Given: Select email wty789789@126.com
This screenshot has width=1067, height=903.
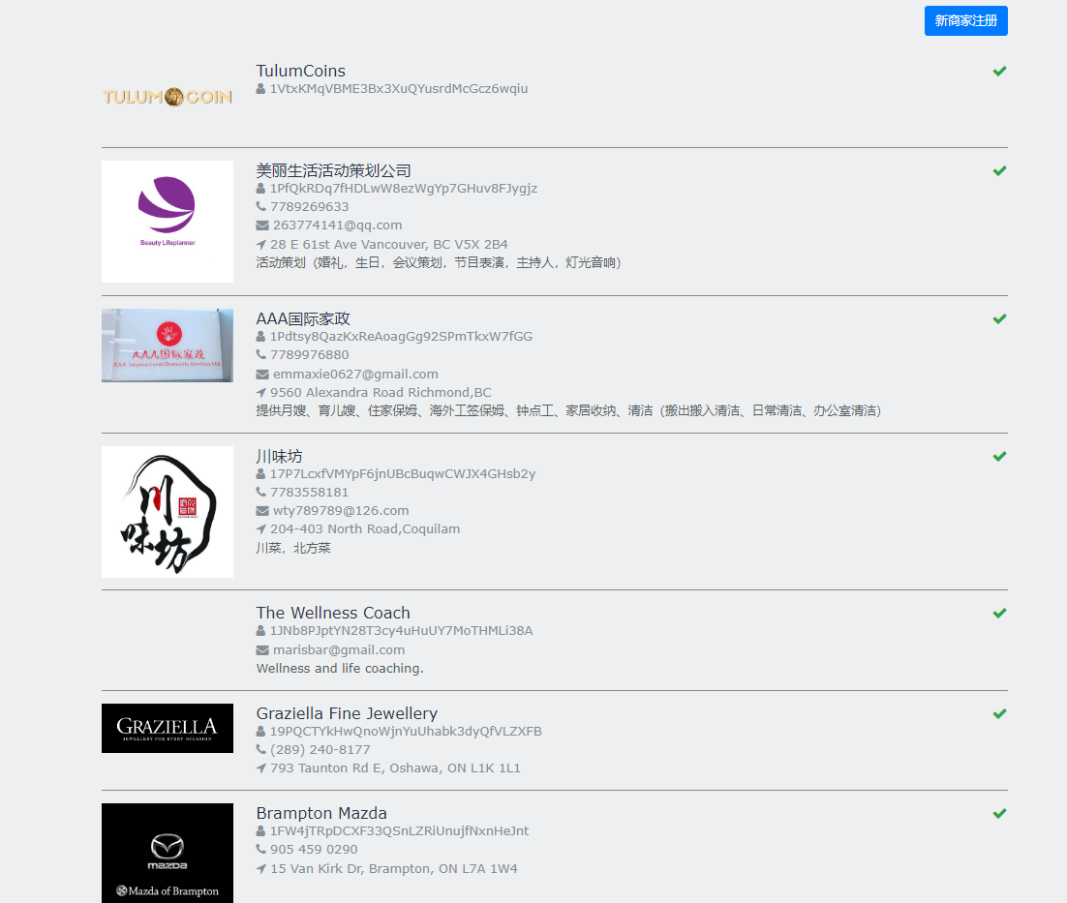Looking at the screenshot, I should [341, 511].
